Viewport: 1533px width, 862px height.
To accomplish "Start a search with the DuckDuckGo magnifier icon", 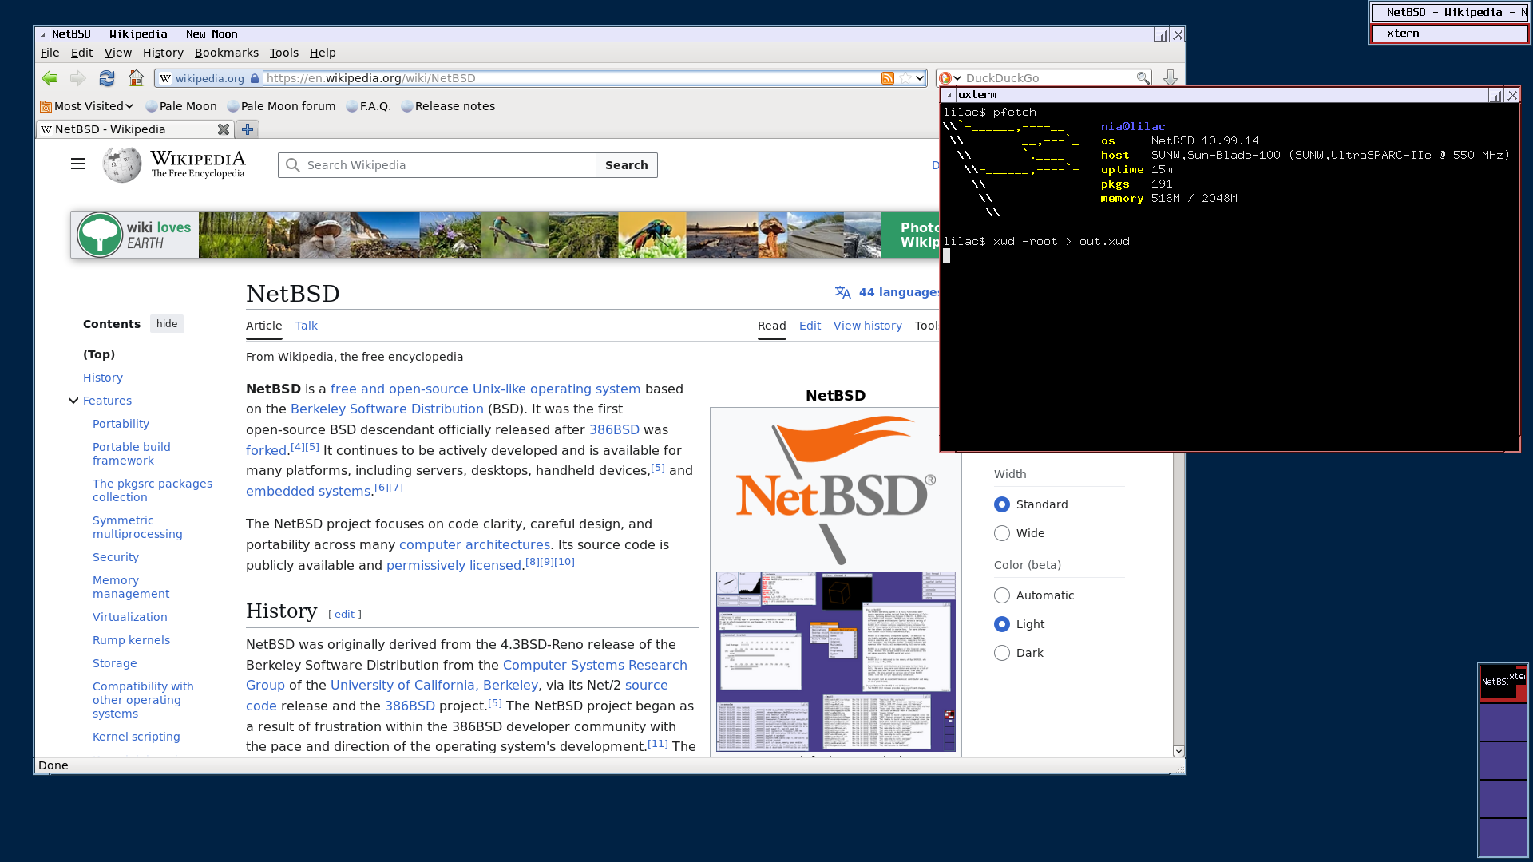I will [x=1143, y=78].
